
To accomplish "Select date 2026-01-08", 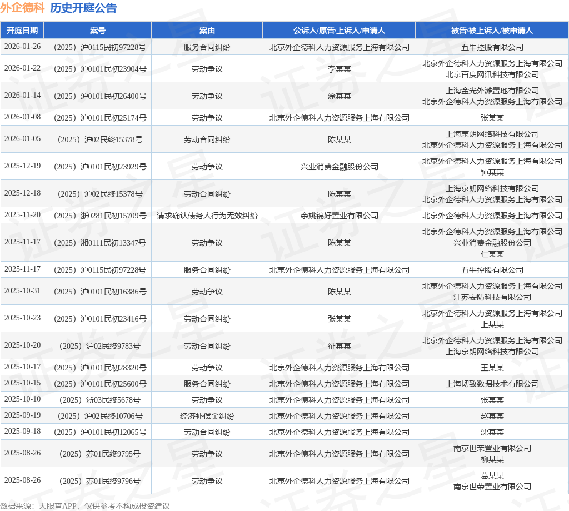I will click(x=22, y=117).
